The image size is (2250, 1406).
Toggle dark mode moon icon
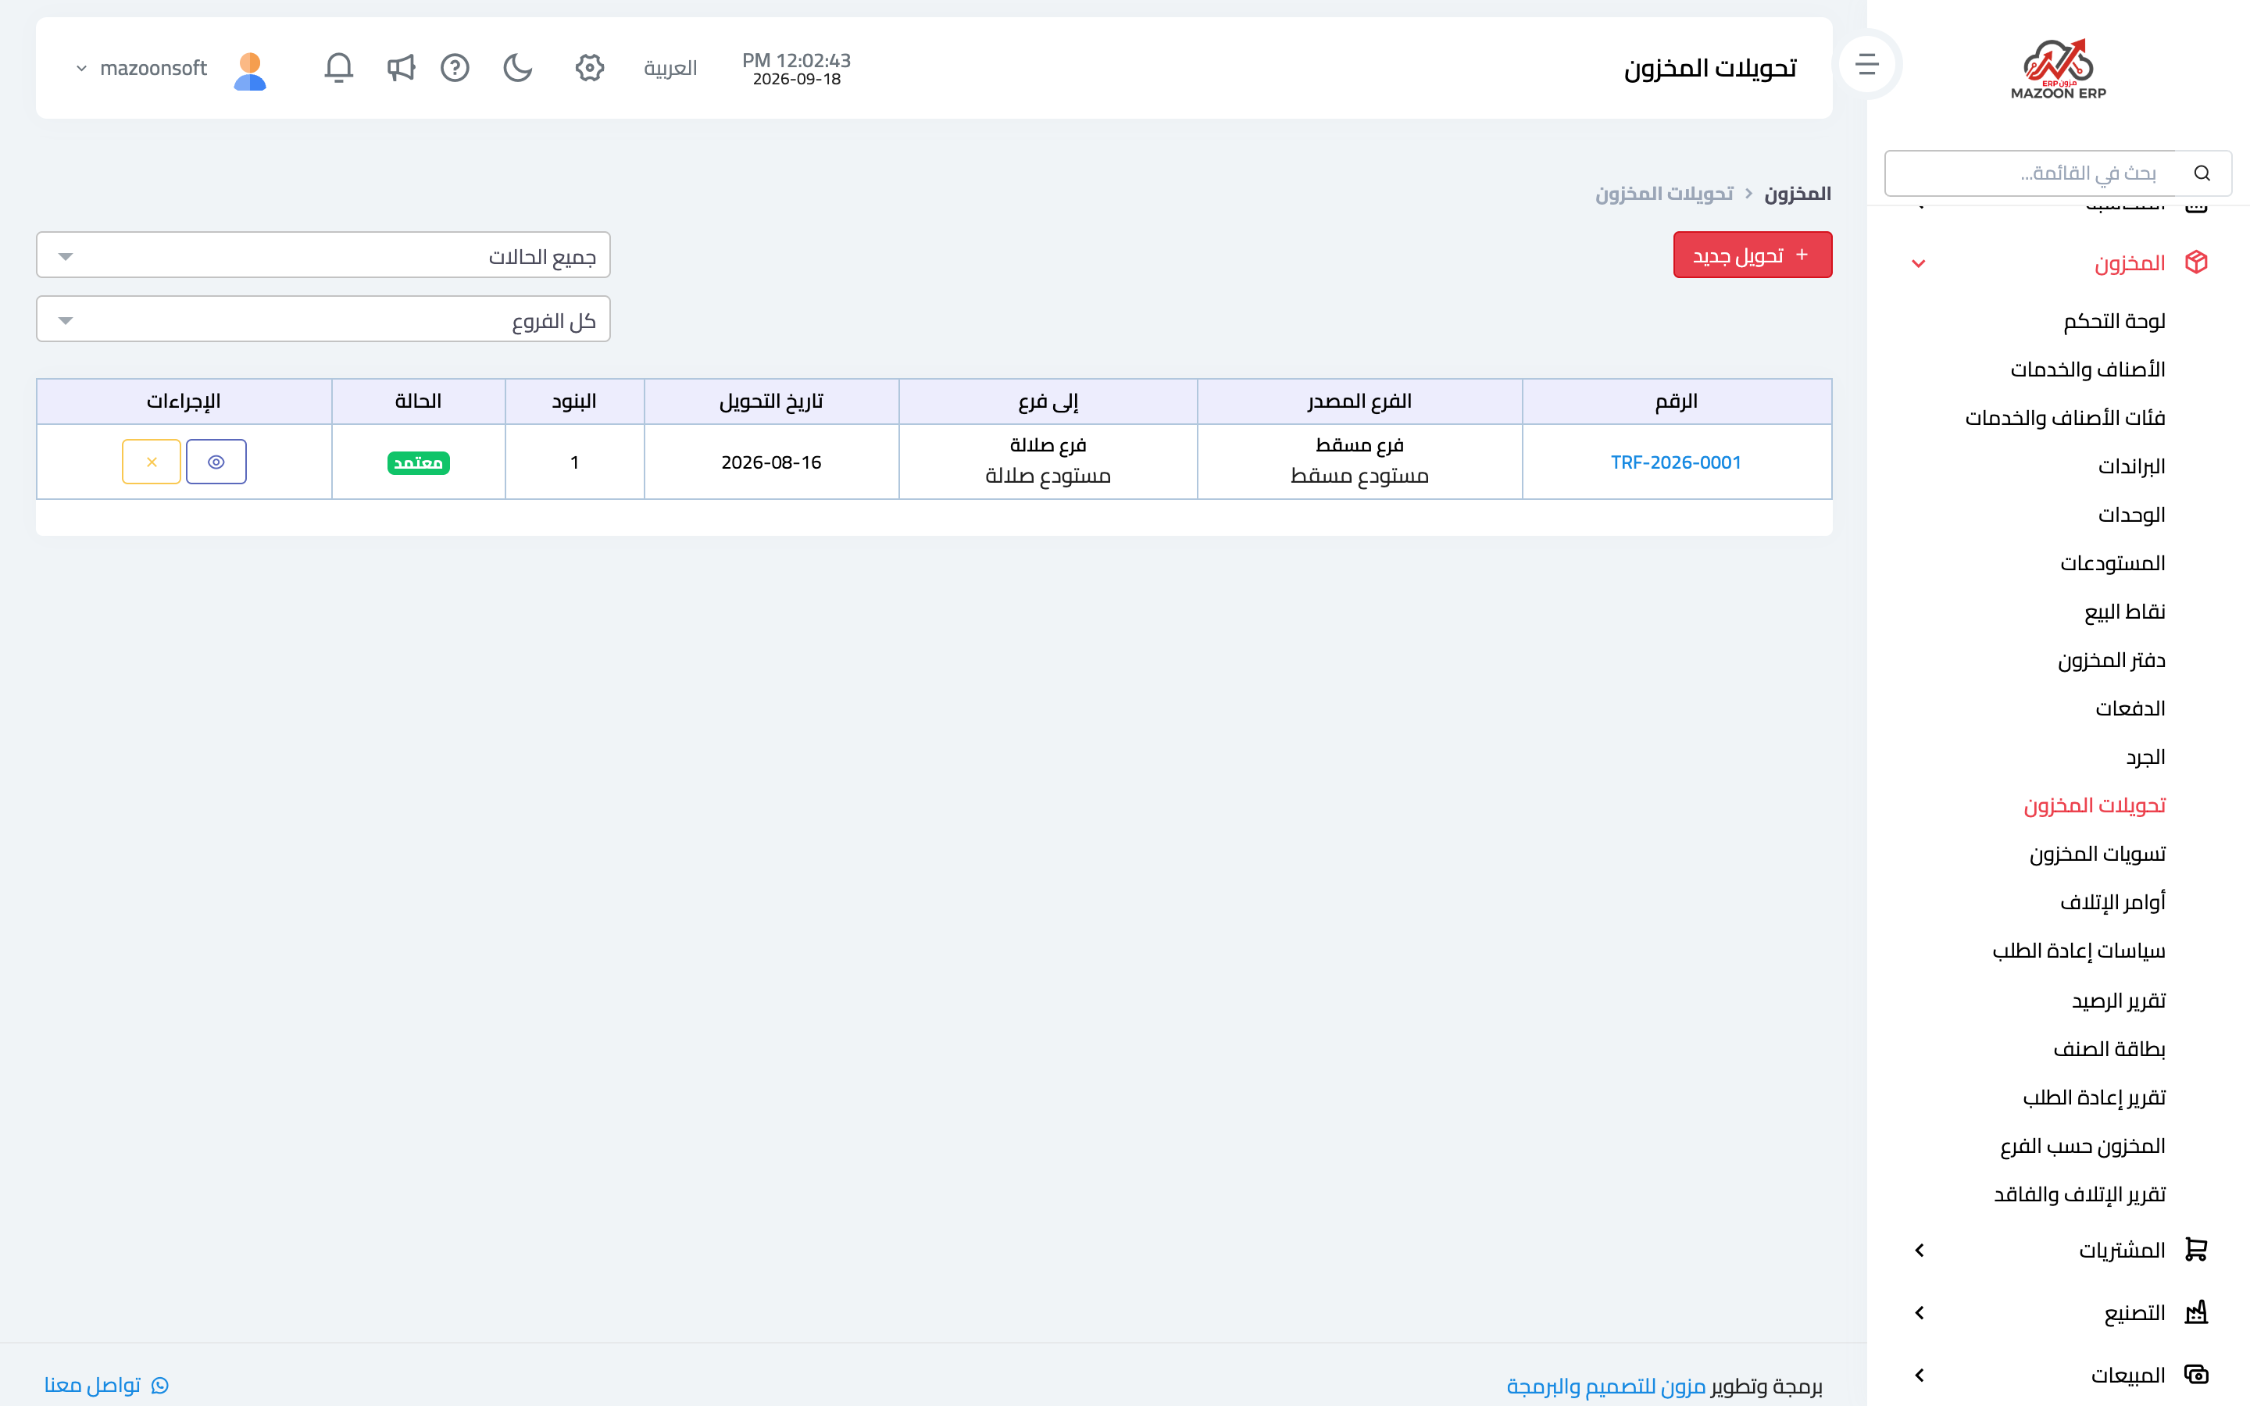coord(518,68)
